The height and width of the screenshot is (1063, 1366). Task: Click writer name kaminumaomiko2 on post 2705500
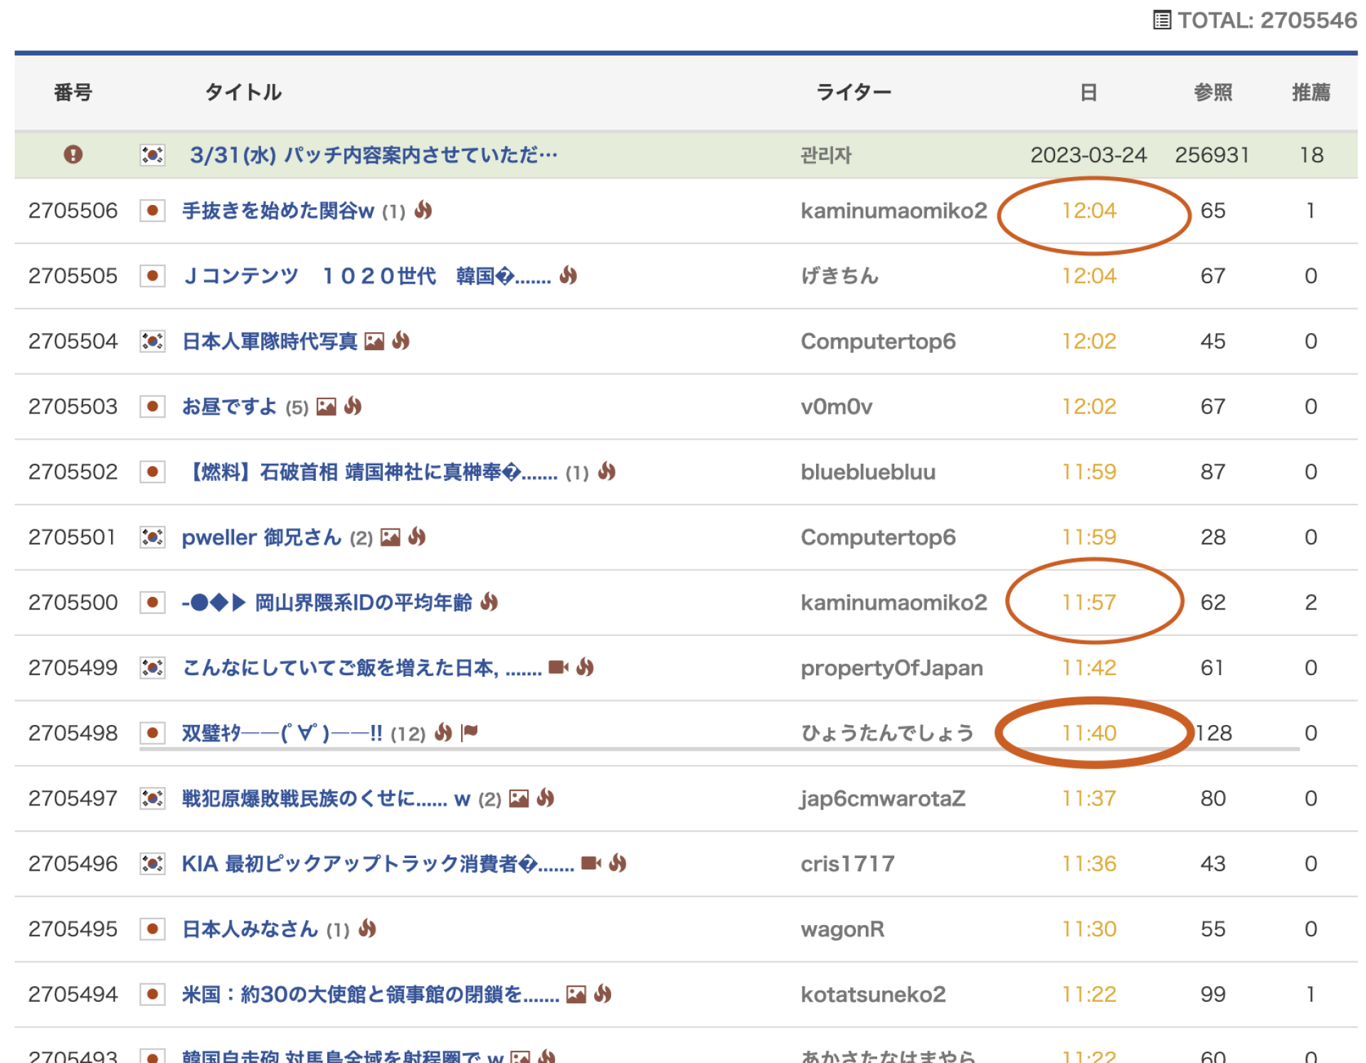click(894, 603)
